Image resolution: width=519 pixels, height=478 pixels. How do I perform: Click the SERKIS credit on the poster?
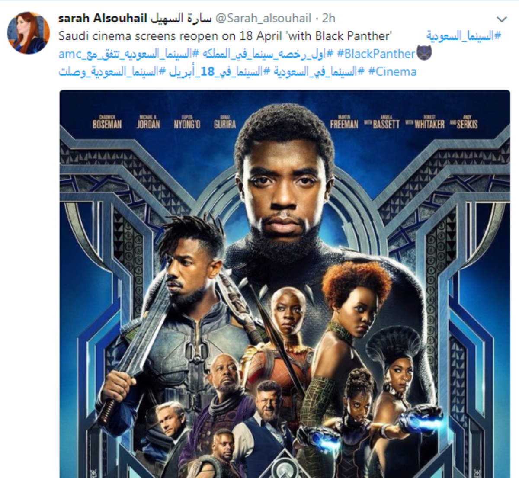coord(467,124)
